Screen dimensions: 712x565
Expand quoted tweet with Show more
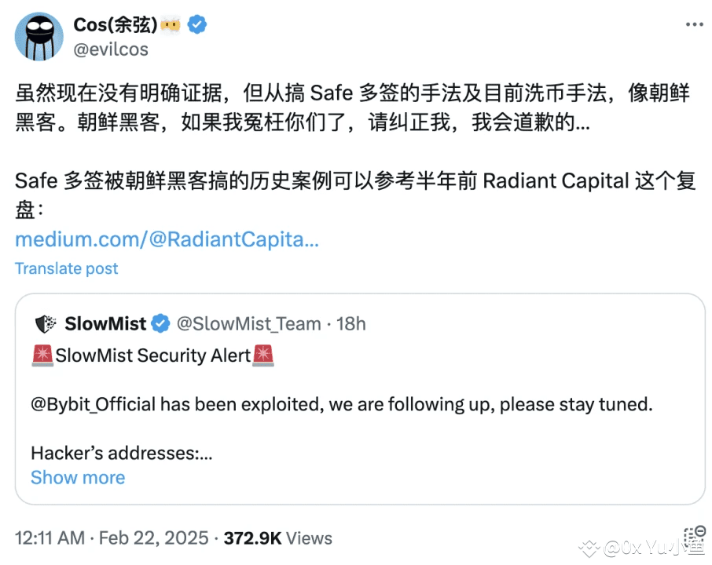[x=78, y=477]
